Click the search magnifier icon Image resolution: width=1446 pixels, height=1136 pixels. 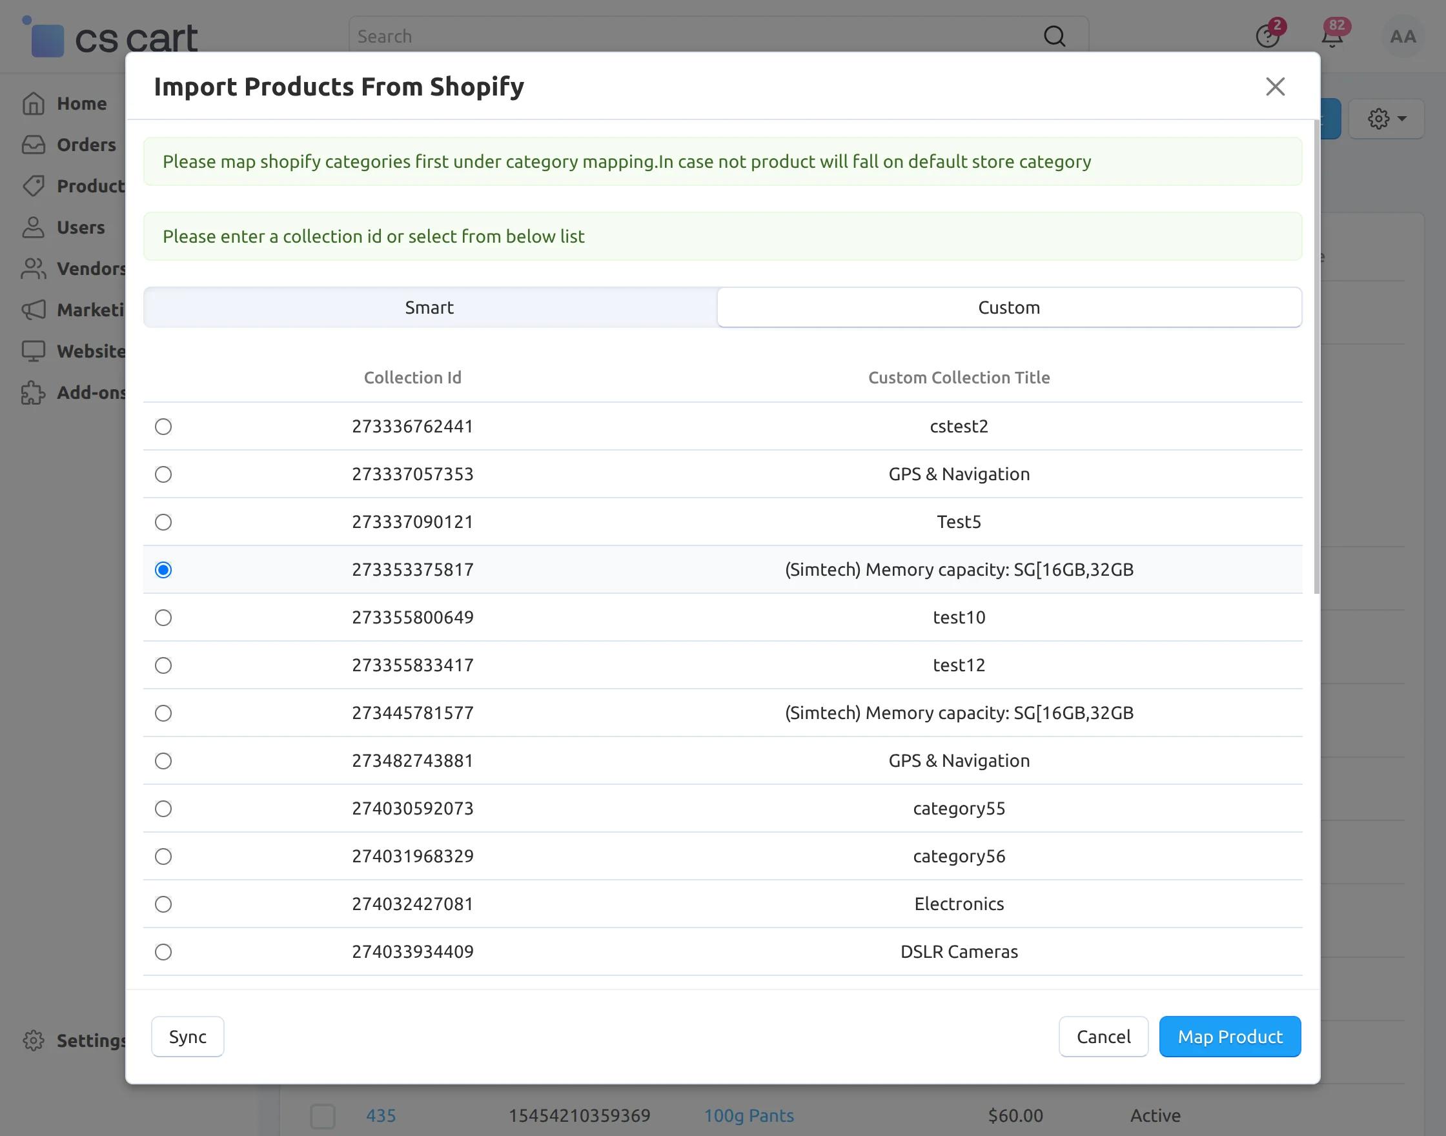click(1054, 37)
